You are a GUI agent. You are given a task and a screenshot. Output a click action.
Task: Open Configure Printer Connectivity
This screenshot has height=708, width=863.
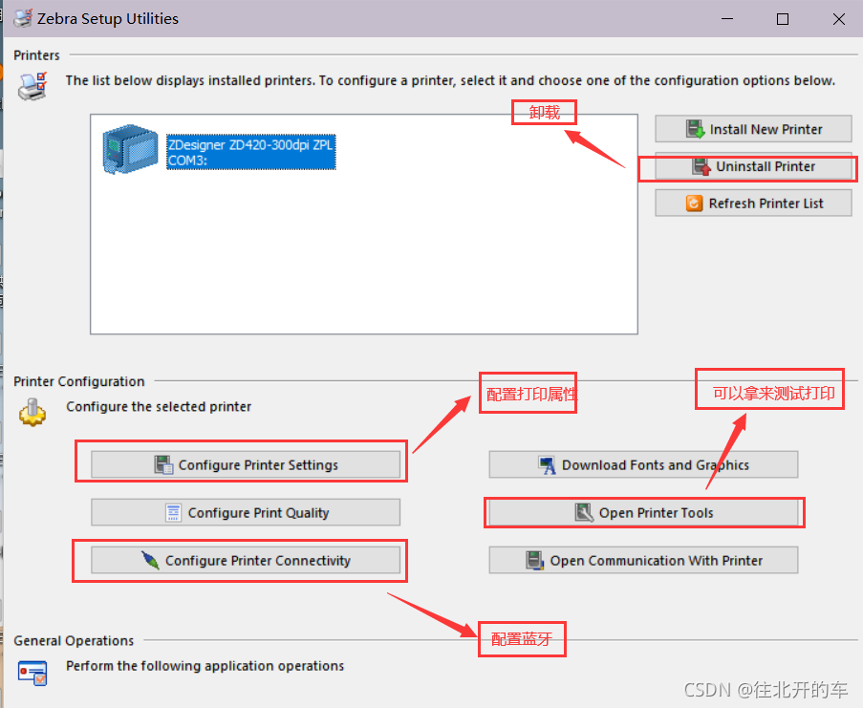pos(246,560)
